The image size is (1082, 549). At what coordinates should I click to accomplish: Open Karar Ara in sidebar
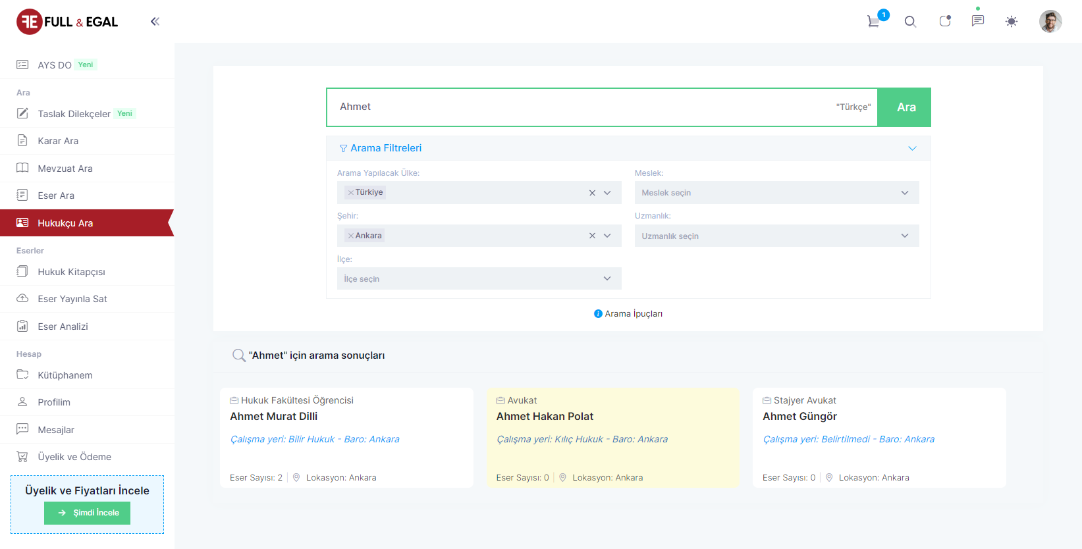[x=58, y=141]
